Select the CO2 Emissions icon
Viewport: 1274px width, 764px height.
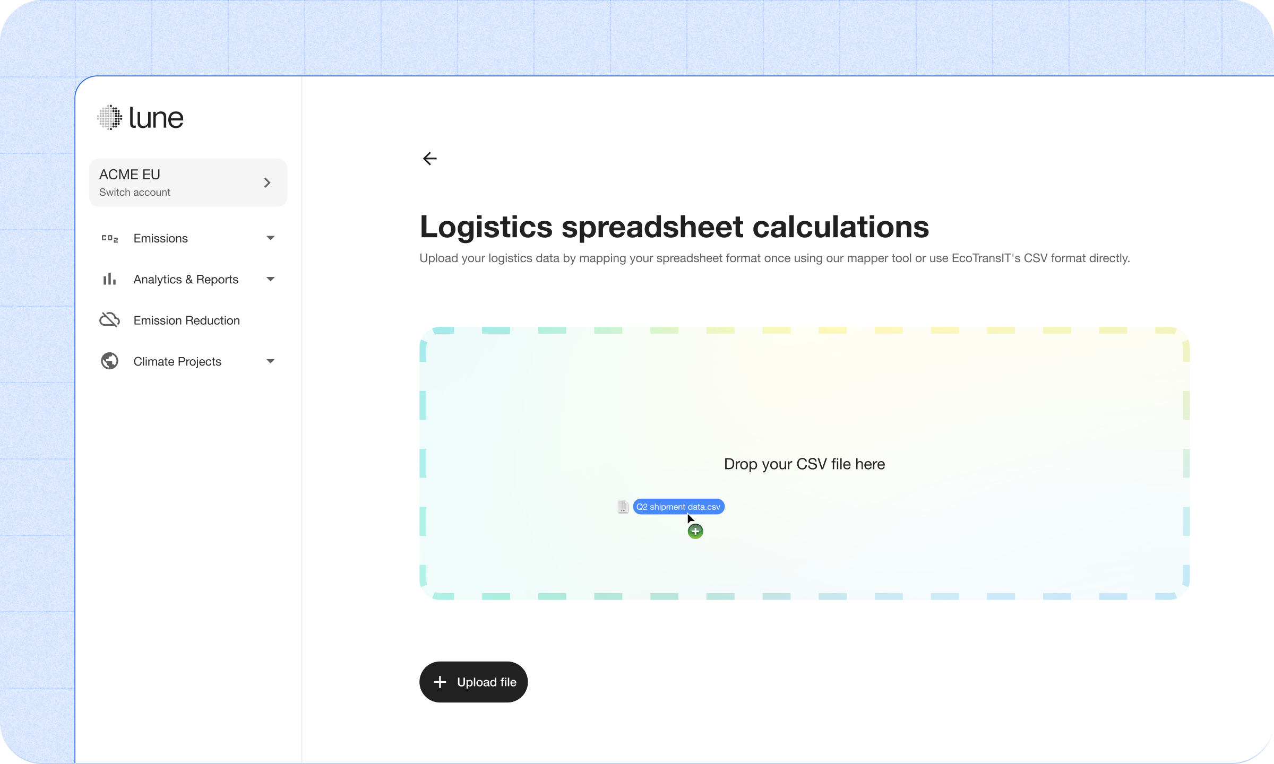tap(109, 238)
